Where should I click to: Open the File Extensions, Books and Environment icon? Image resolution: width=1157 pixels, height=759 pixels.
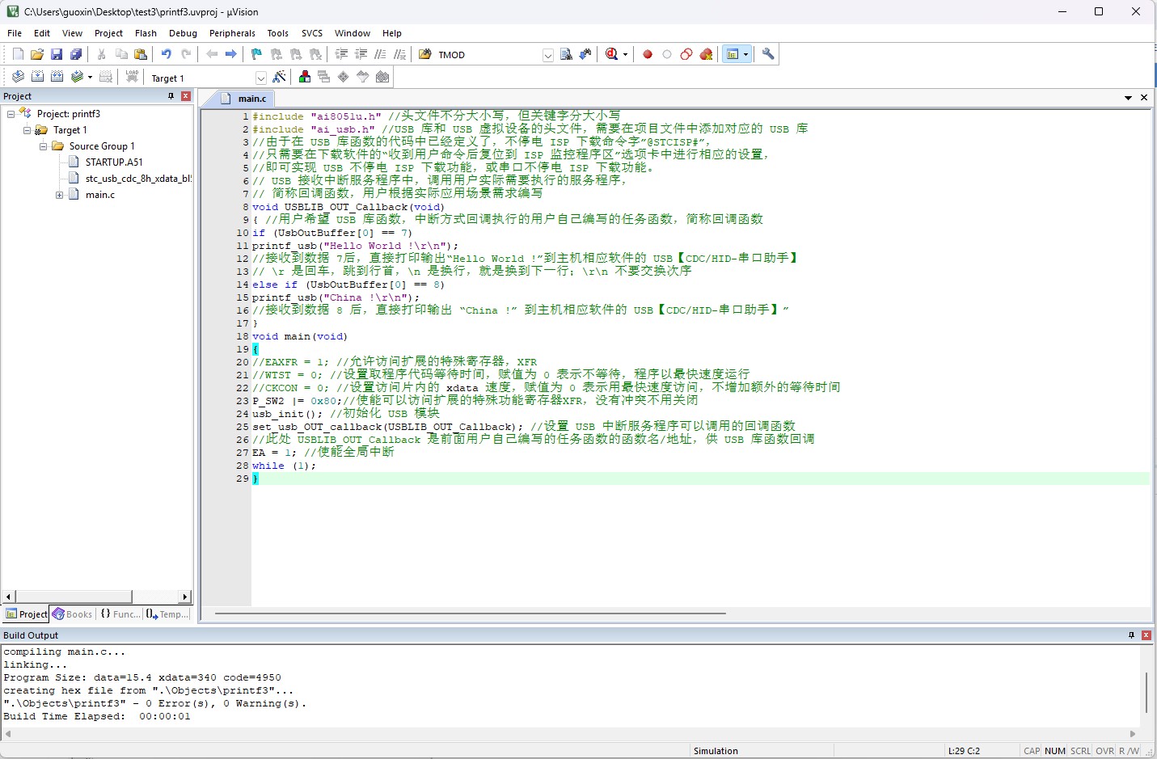305,77
